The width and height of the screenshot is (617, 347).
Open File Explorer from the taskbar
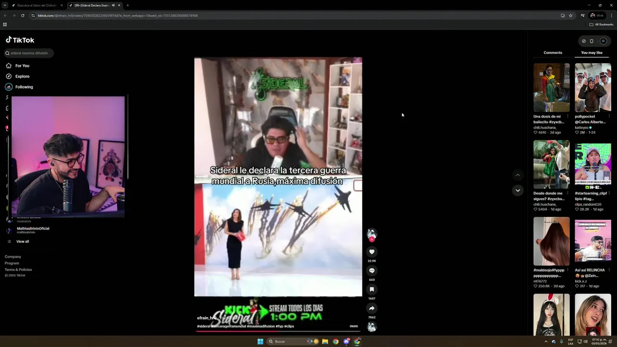click(x=325, y=341)
